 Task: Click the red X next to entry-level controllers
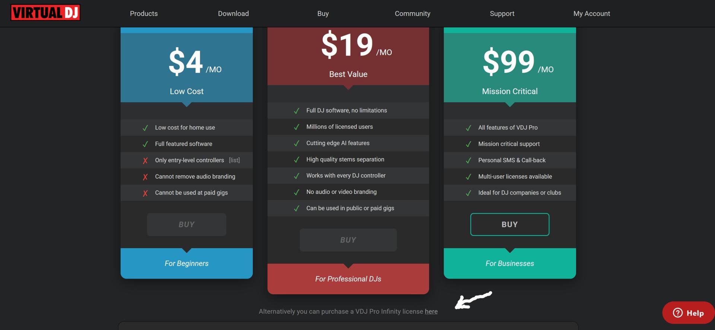tap(145, 160)
